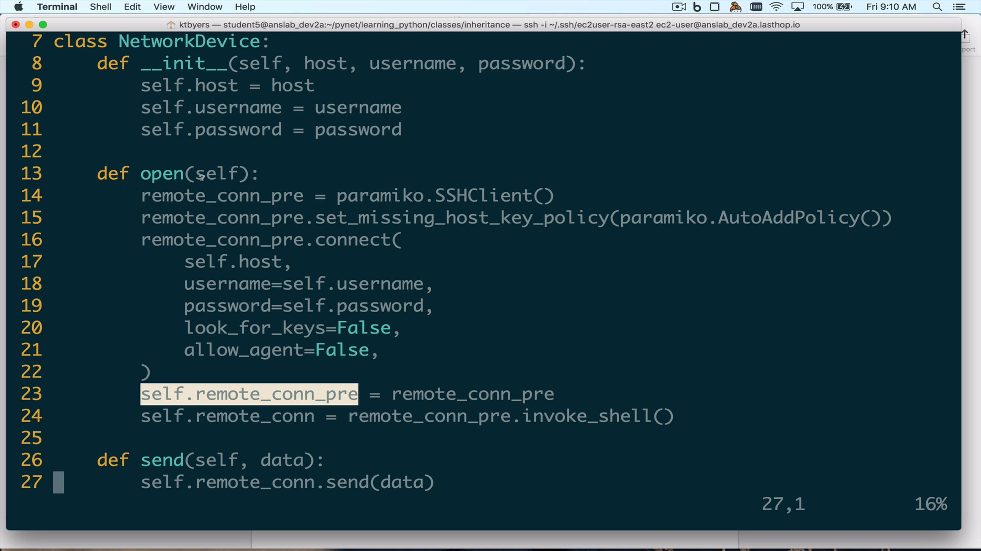The image size is (981, 551).
Task: Open the Window menu
Action: (205, 7)
